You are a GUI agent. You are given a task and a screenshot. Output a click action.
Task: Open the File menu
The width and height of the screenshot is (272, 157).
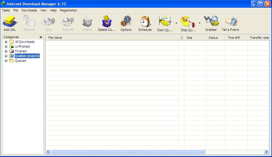point(16,10)
